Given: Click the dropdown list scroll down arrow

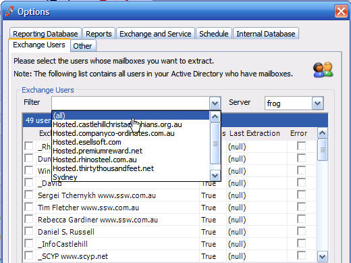Looking at the screenshot, I should click(215, 175).
